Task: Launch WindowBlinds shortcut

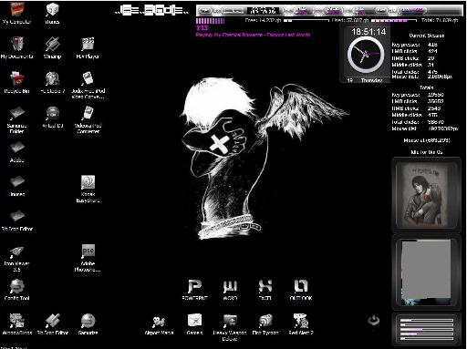Action: (16, 324)
